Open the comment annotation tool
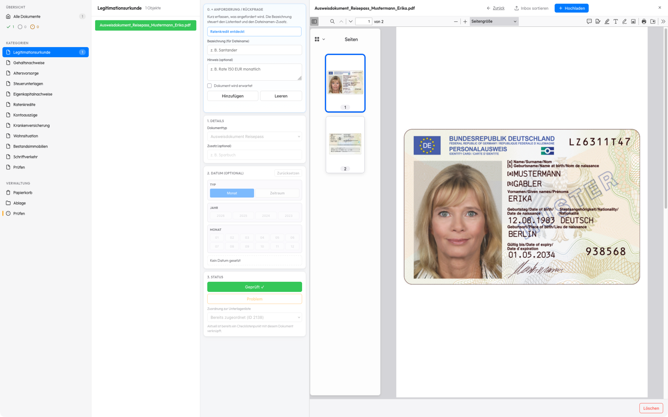 pyautogui.click(x=589, y=21)
